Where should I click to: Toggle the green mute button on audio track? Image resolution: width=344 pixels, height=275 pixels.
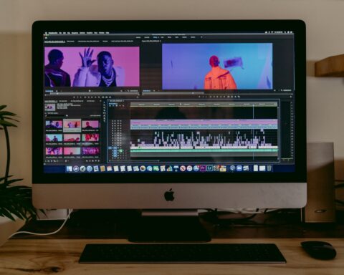pyautogui.click(x=120, y=150)
